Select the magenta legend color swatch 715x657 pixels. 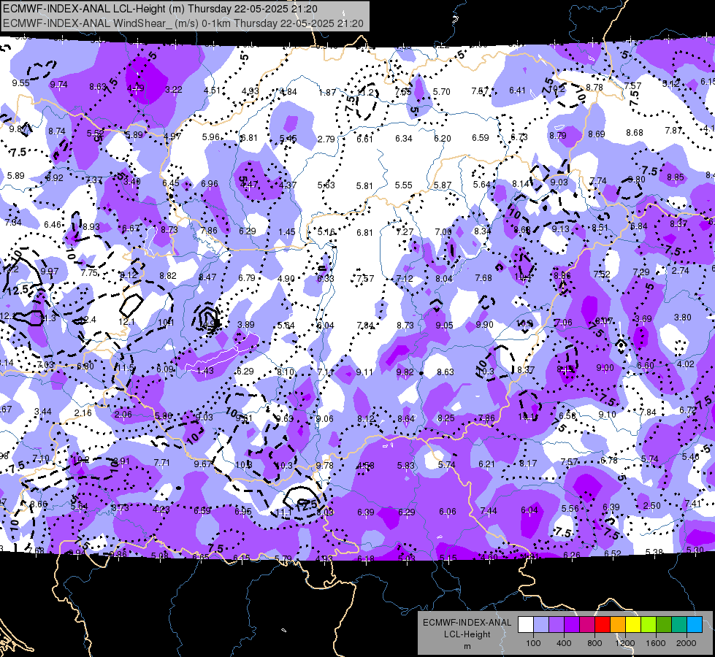point(587,625)
